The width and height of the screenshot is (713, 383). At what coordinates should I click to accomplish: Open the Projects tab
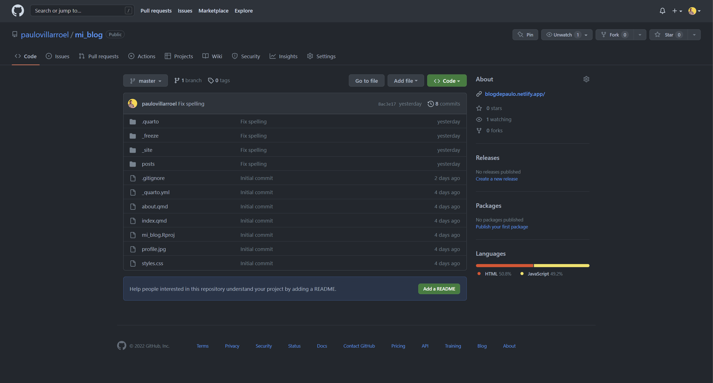[179, 56]
